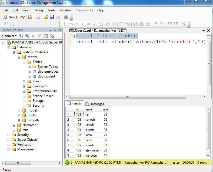Collapse the select statement outline box
Screen dimensions: 213x172
73,36
